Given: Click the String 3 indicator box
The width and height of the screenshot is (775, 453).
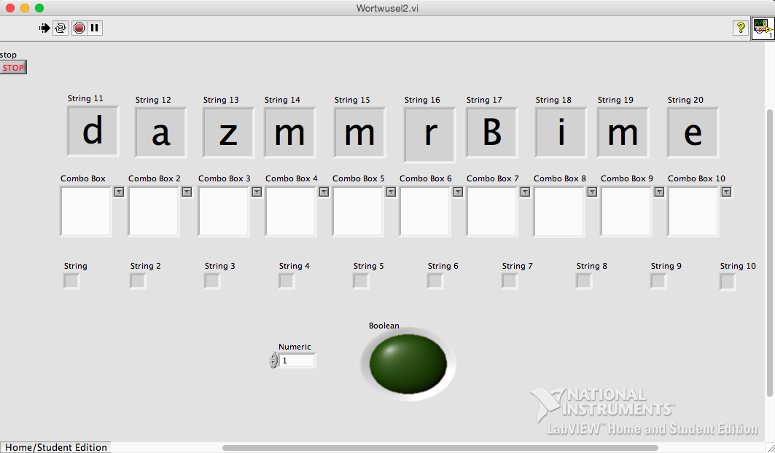Looking at the screenshot, I should (212, 281).
